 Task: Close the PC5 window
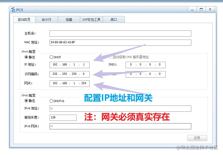(210, 9)
